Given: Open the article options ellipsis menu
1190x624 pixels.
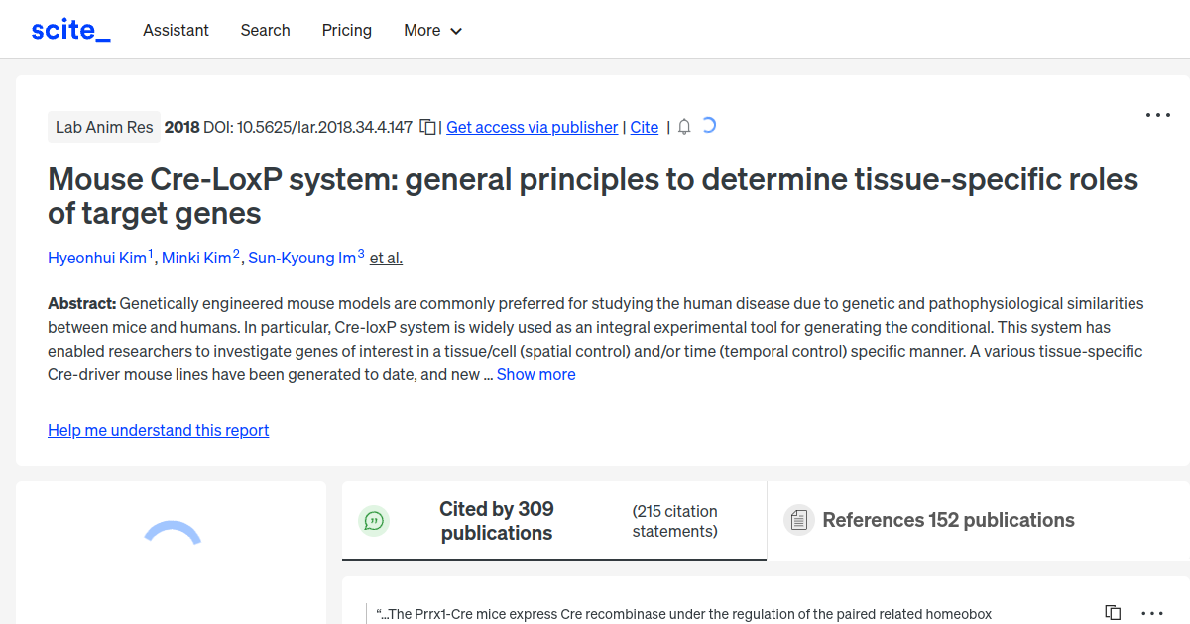Looking at the screenshot, I should tap(1157, 115).
